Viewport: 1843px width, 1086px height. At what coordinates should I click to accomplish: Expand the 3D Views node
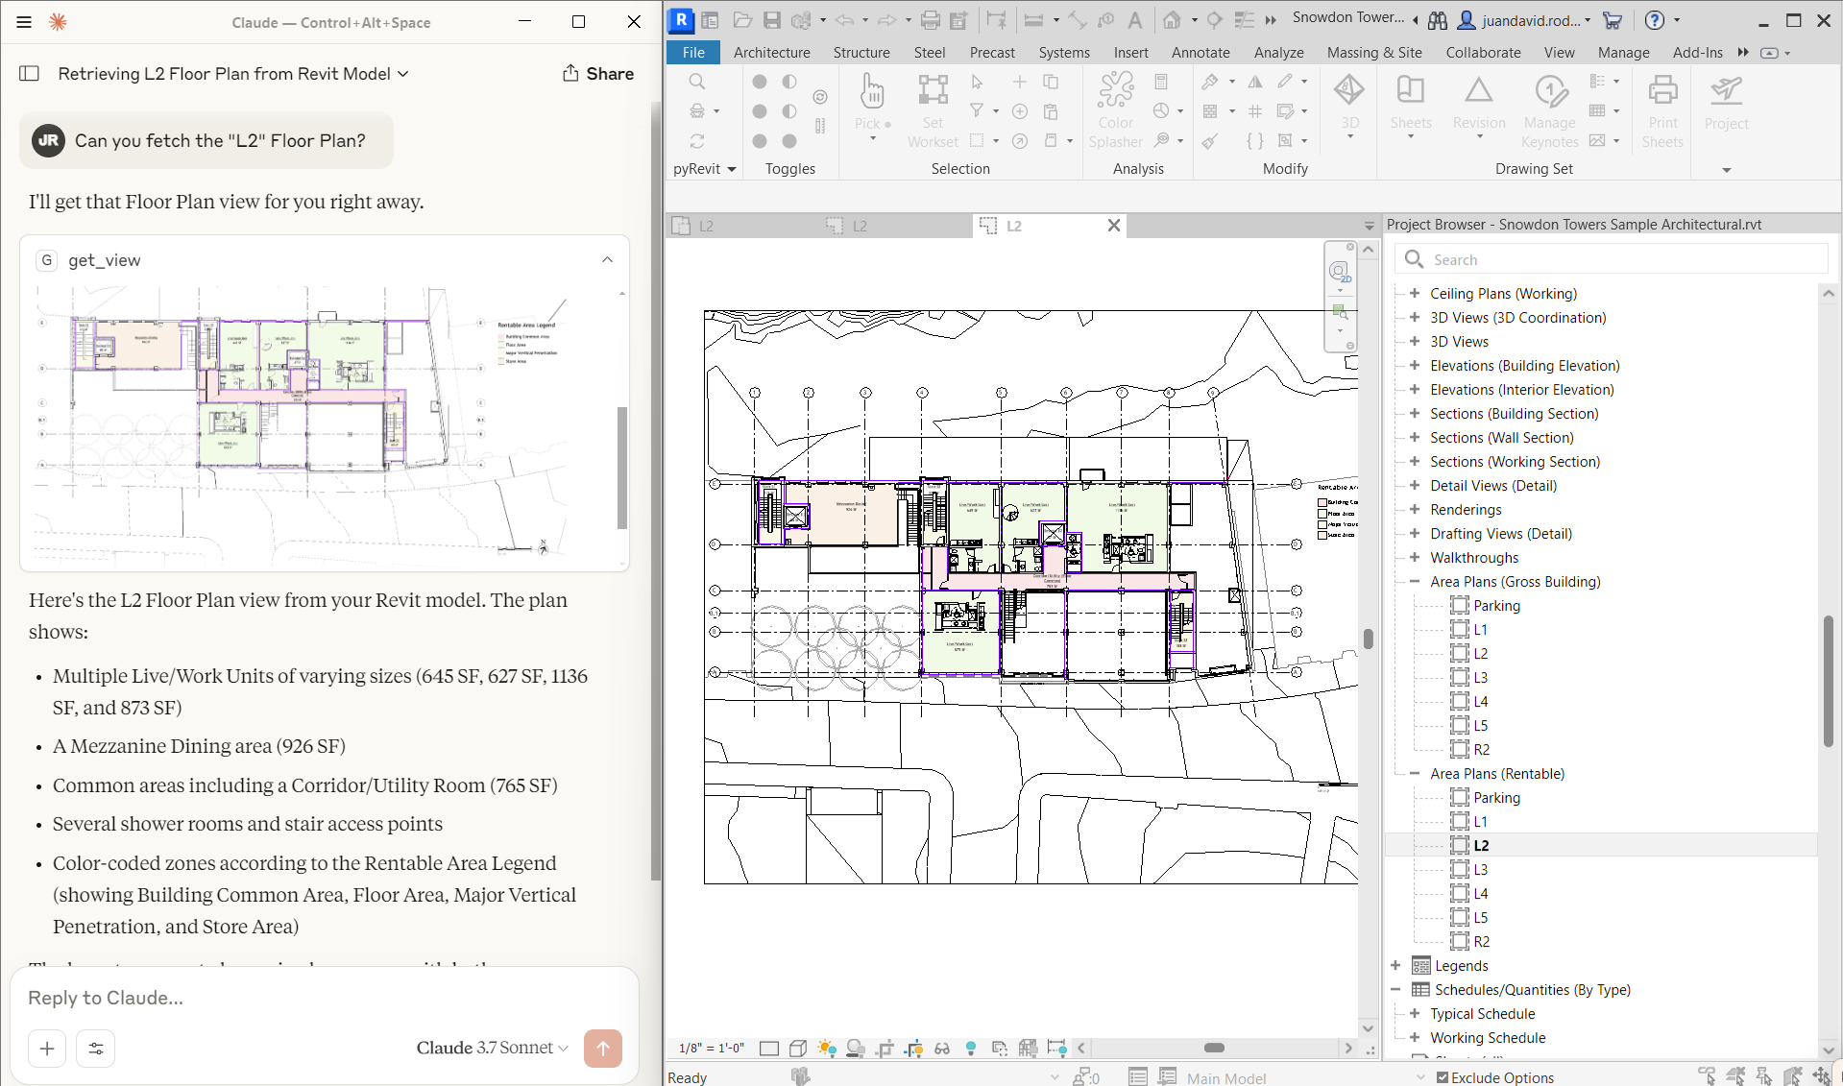coord(1415,341)
